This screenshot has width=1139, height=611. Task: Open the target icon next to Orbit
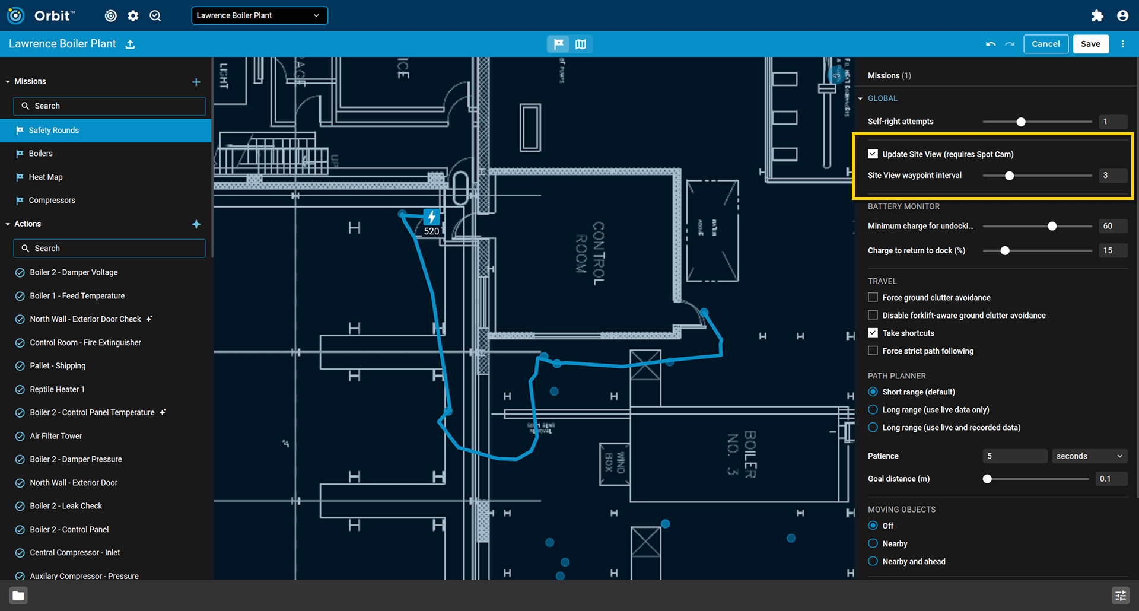point(111,16)
